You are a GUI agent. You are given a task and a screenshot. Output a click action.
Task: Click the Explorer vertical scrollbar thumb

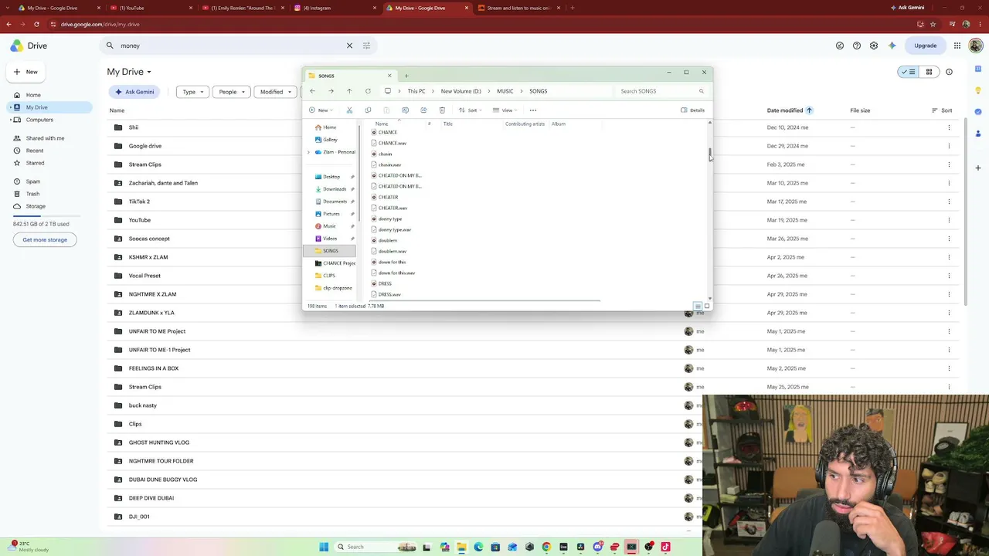pos(710,153)
